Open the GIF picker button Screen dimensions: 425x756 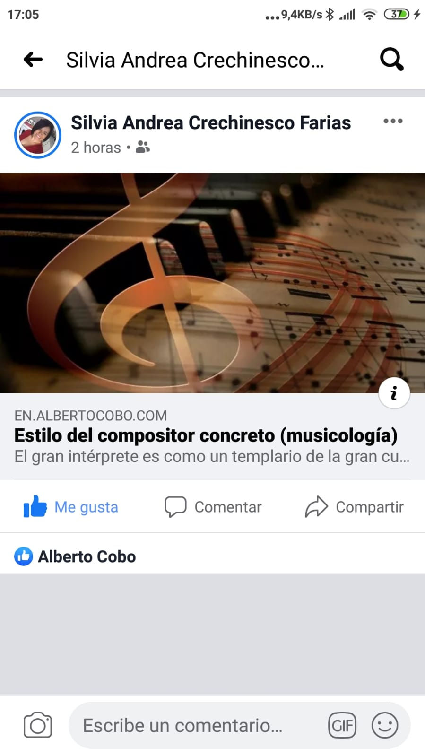click(x=342, y=725)
